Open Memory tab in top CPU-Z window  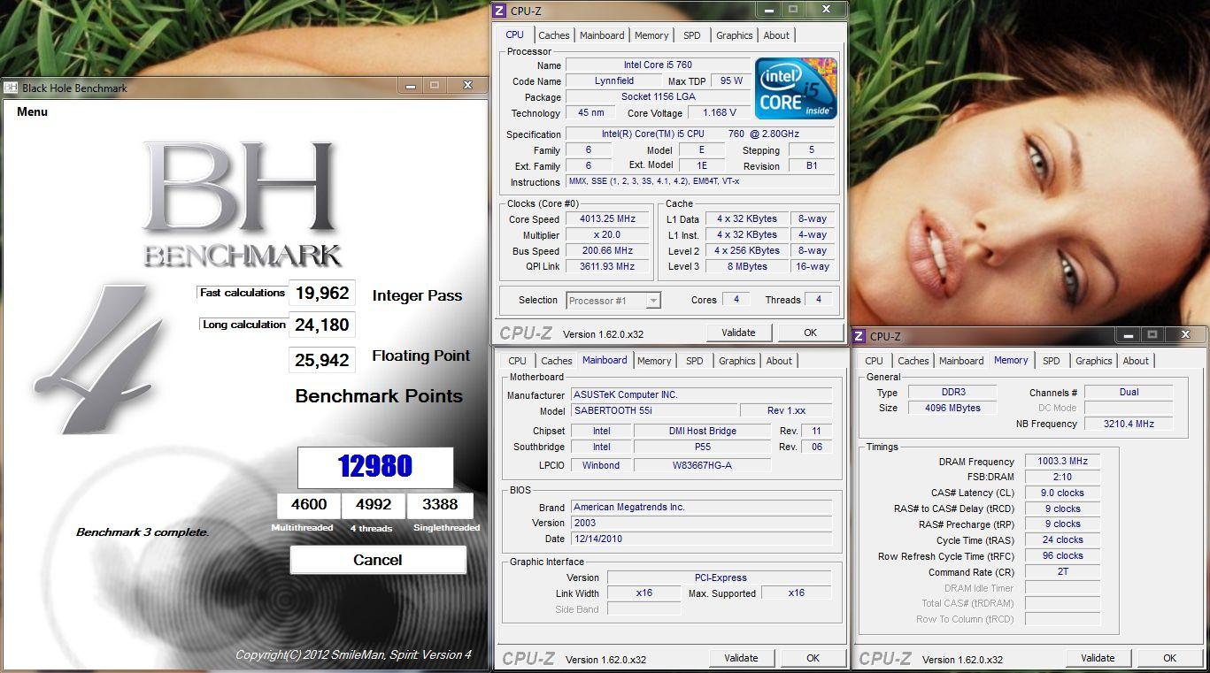coord(651,35)
